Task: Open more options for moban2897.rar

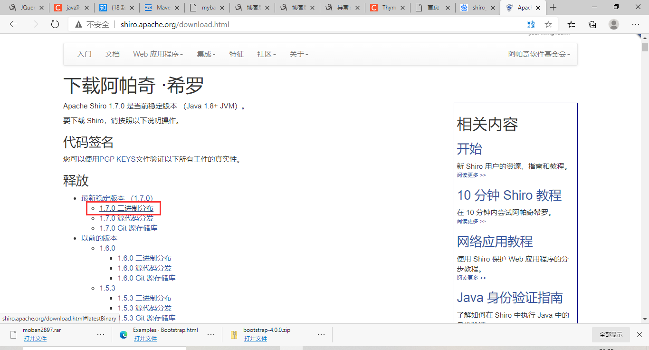Action: tap(101, 334)
